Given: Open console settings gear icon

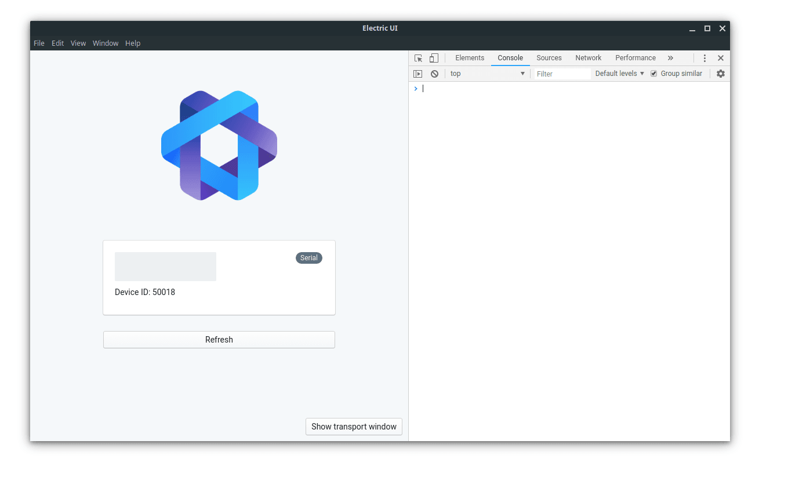Looking at the screenshot, I should (720, 74).
